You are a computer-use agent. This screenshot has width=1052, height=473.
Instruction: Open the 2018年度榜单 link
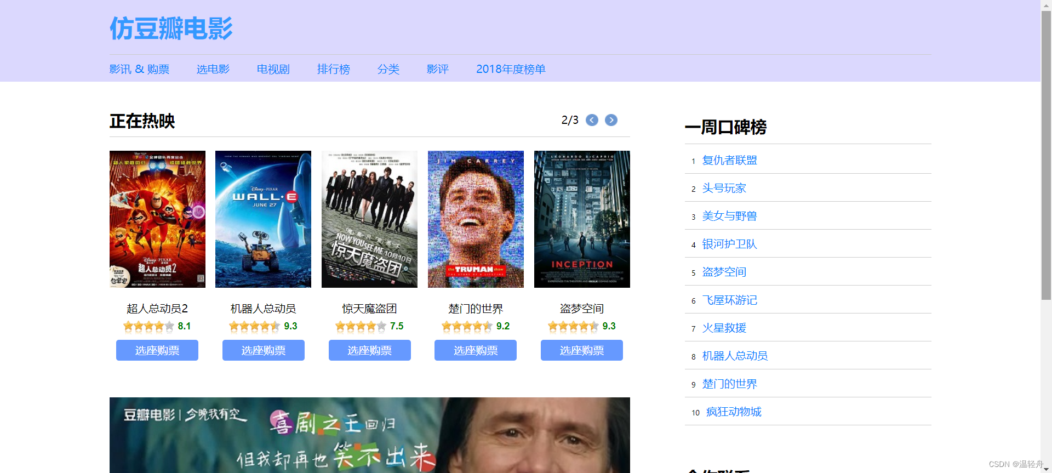pos(511,69)
